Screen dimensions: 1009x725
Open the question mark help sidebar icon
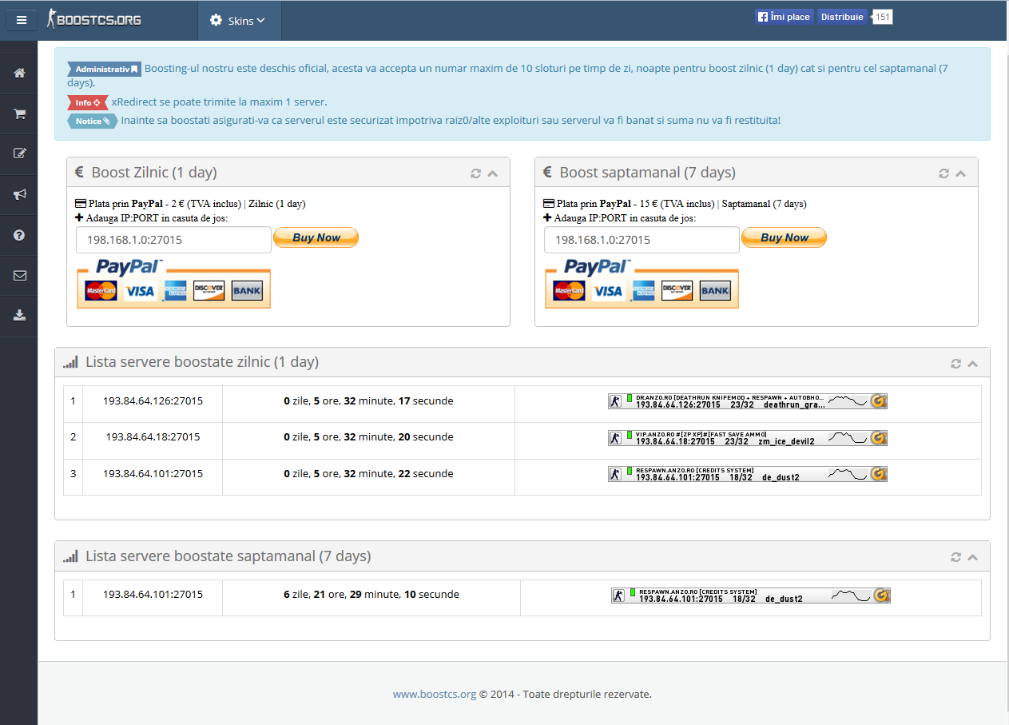point(20,235)
